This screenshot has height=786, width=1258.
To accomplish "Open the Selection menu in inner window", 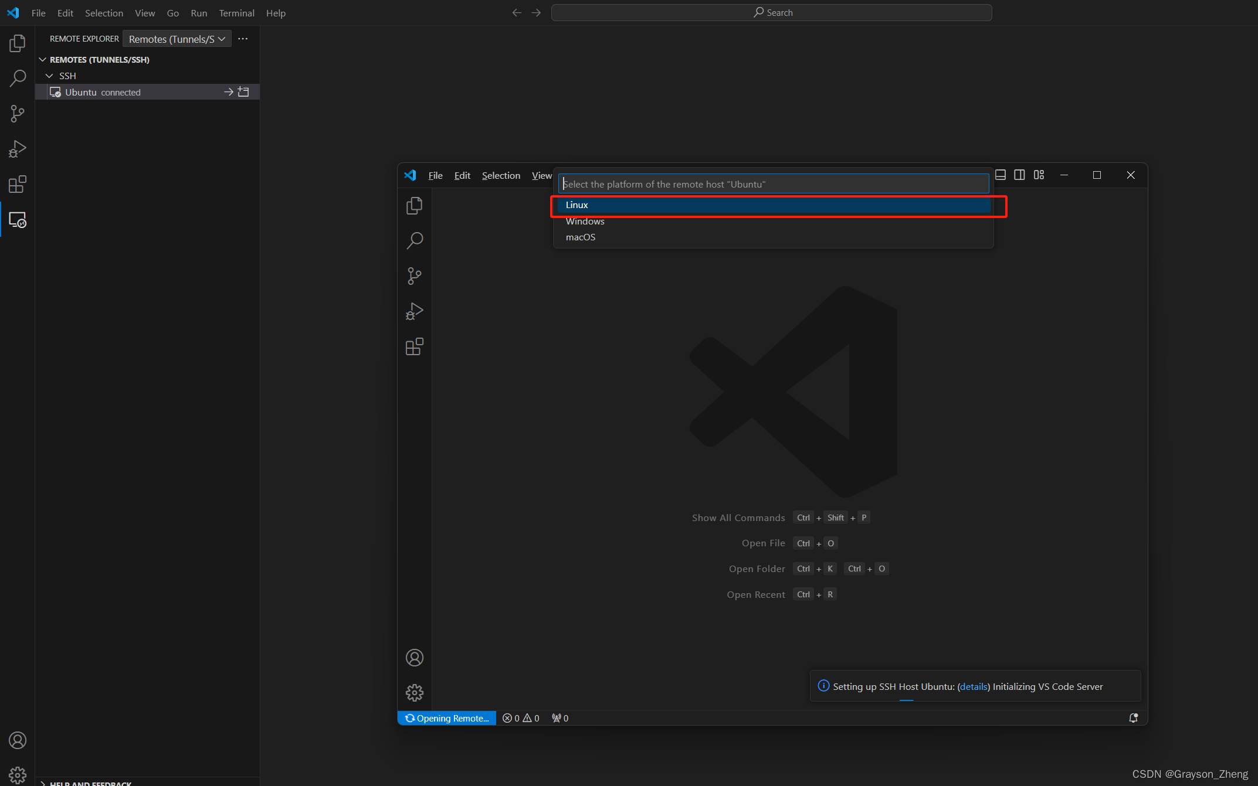I will click(500, 175).
